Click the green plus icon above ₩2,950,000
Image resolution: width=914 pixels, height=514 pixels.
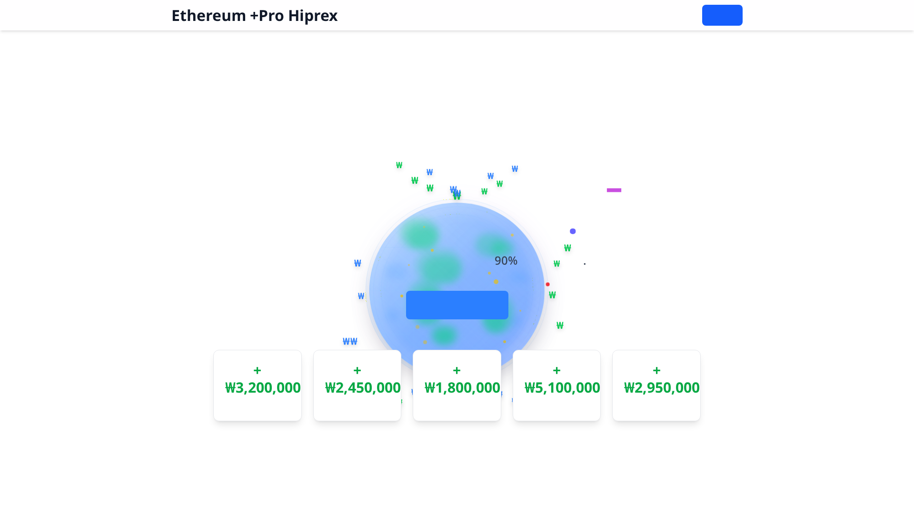coord(656,370)
